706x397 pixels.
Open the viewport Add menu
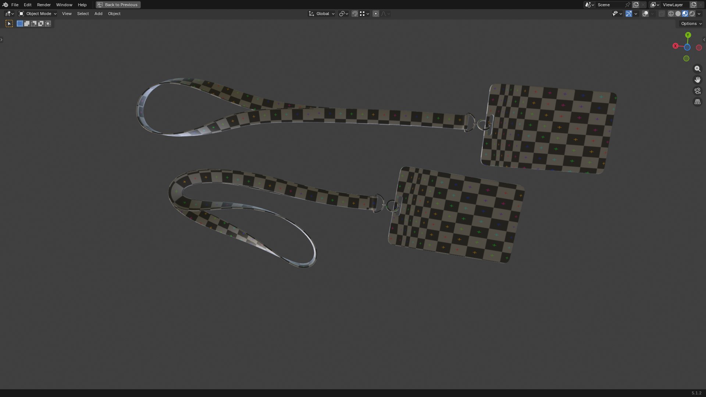(x=98, y=14)
